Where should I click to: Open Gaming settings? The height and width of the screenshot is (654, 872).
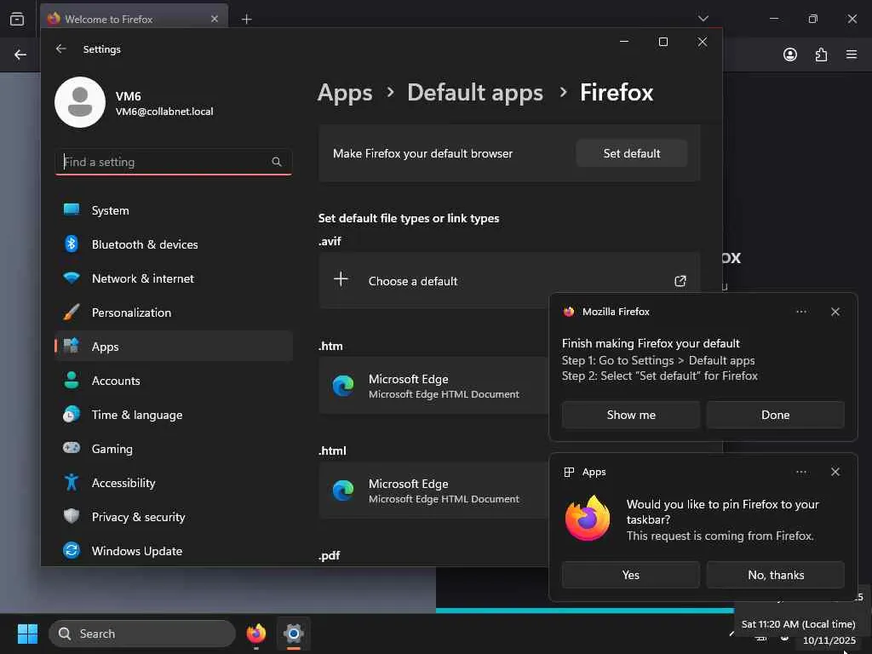click(174, 449)
